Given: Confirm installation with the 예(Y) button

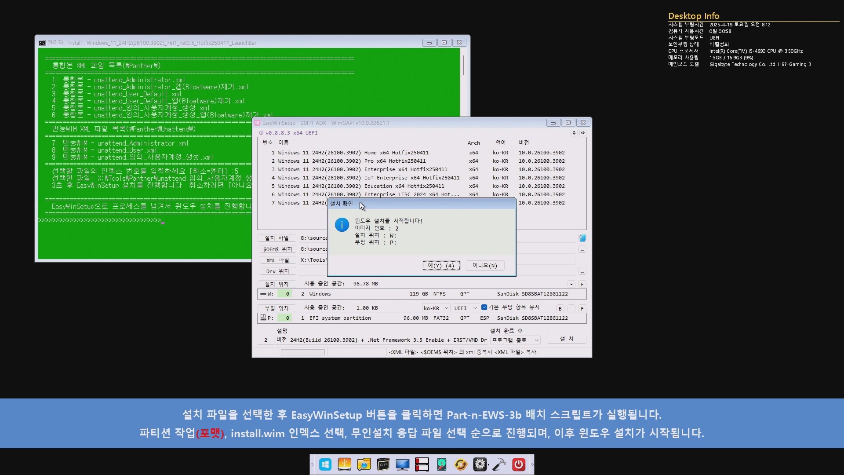Looking at the screenshot, I should [x=441, y=266].
